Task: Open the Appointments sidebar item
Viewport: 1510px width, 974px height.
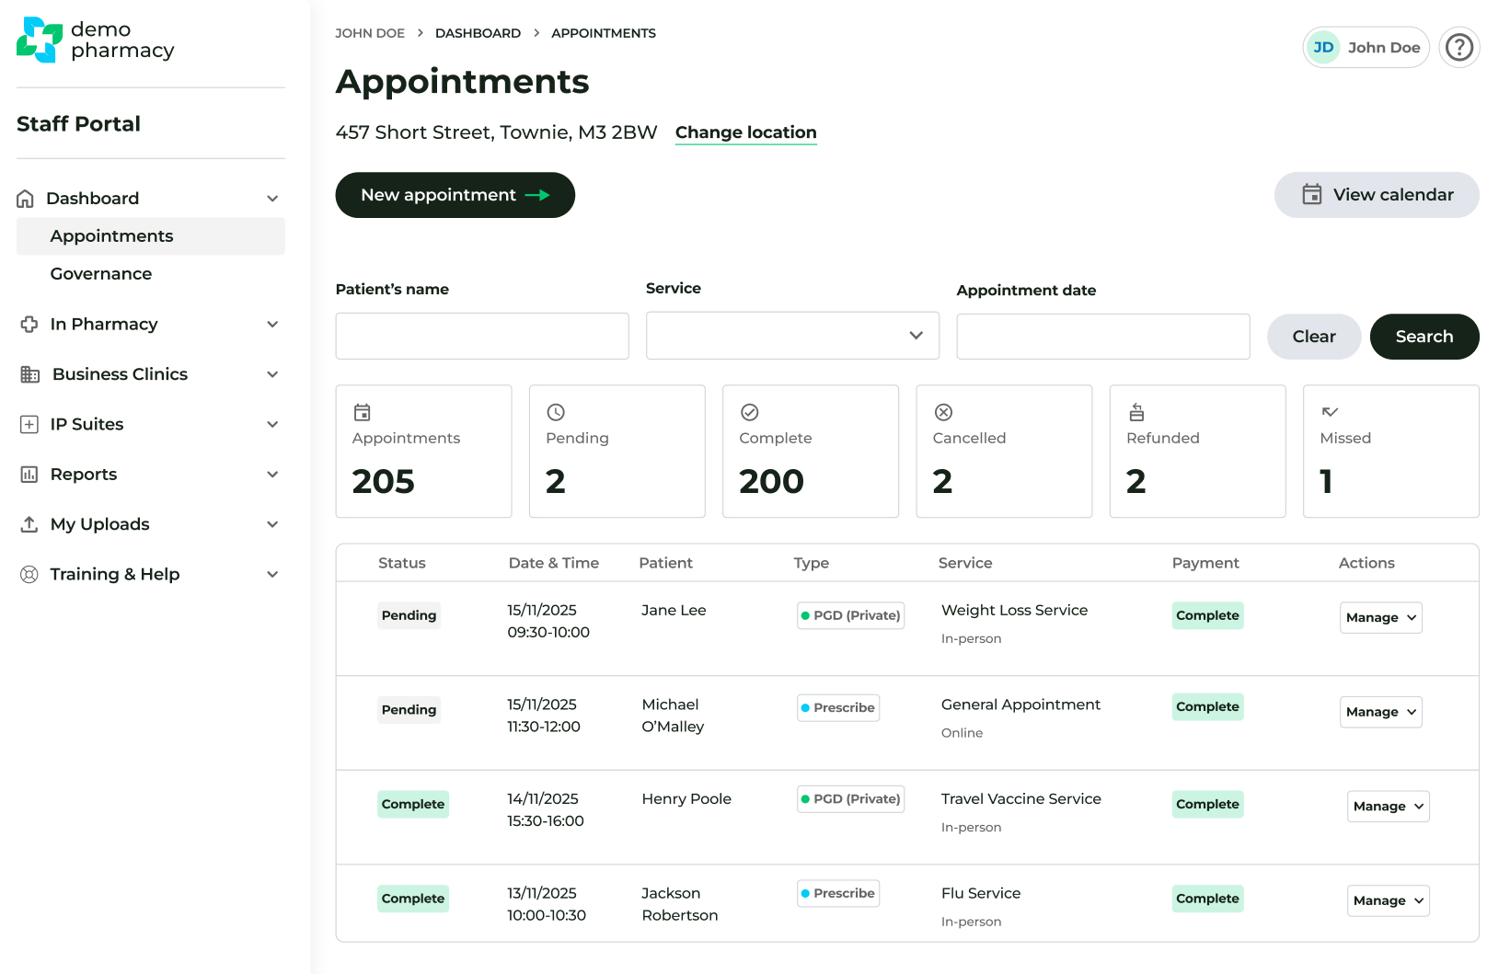Action: point(111,235)
